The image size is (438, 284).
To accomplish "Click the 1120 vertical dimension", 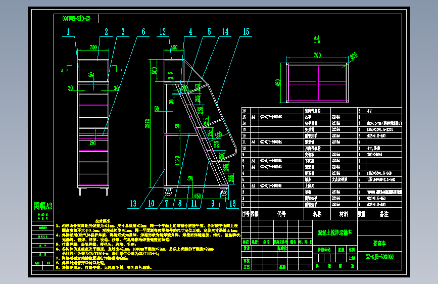I will (x=177, y=161).
